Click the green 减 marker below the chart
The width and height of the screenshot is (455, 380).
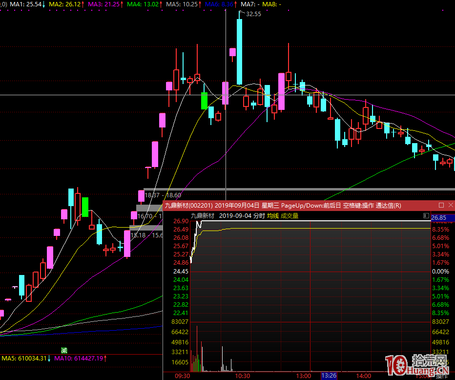(64, 350)
